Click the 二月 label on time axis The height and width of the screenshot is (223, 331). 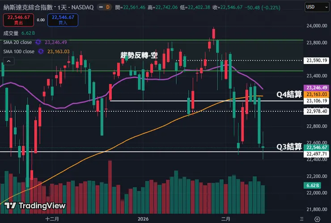(x=226, y=219)
